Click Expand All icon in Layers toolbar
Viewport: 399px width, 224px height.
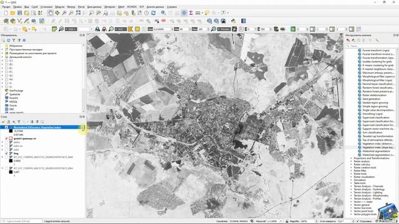click(32, 122)
